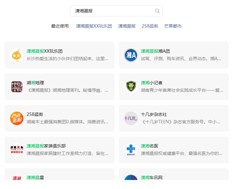239x189 pixels.
Task: Select result title 潇湘晨报湘A团
Action: 155,51
